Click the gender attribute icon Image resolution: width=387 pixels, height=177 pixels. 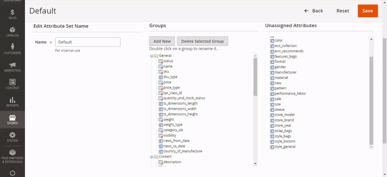[272, 67]
